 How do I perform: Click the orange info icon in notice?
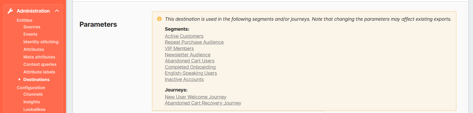coord(159,19)
